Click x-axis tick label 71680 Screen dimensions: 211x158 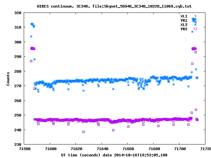pos(154,149)
